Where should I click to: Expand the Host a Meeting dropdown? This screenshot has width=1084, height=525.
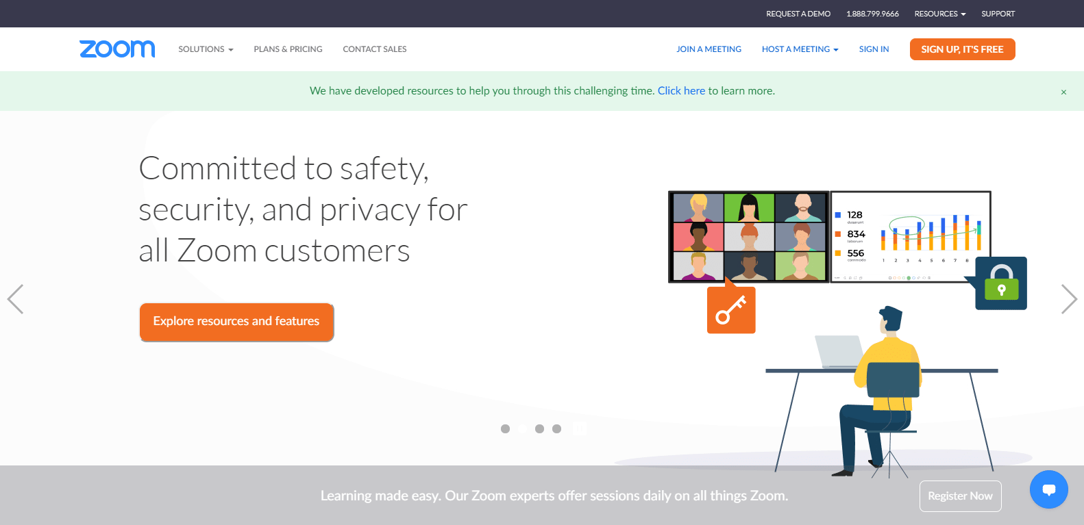coord(800,49)
